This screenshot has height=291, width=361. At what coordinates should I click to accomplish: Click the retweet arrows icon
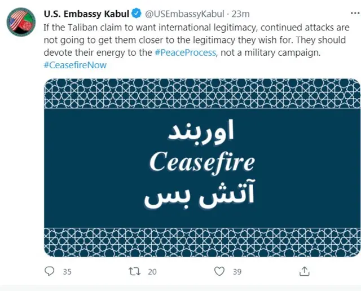pos(134,271)
